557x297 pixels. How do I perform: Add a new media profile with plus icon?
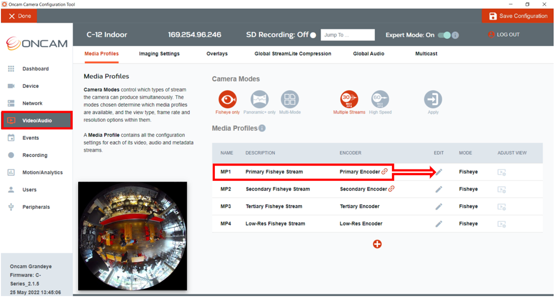pos(377,244)
